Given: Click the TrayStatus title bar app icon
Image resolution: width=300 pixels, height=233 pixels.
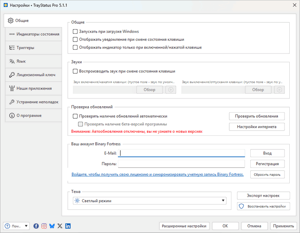Looking at the screenshot, I should tap(6, 5).
